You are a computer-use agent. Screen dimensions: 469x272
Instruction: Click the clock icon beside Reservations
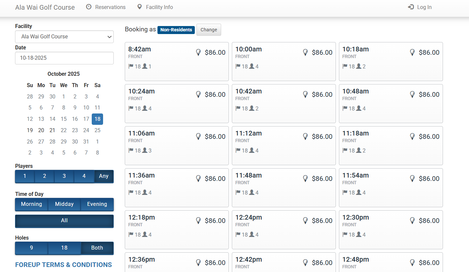pyautogui.click(x=89, y=7)
